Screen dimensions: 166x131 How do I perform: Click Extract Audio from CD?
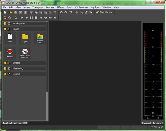point(25,53)
